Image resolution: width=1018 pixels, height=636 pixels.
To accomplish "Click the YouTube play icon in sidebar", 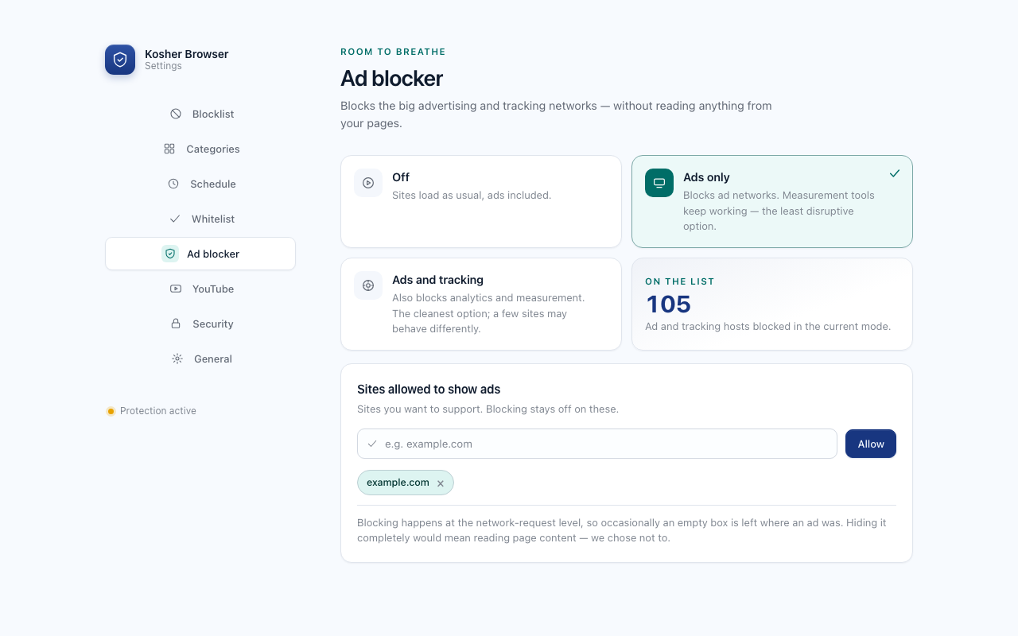I will pyautogui.click(x=176, y=289).
